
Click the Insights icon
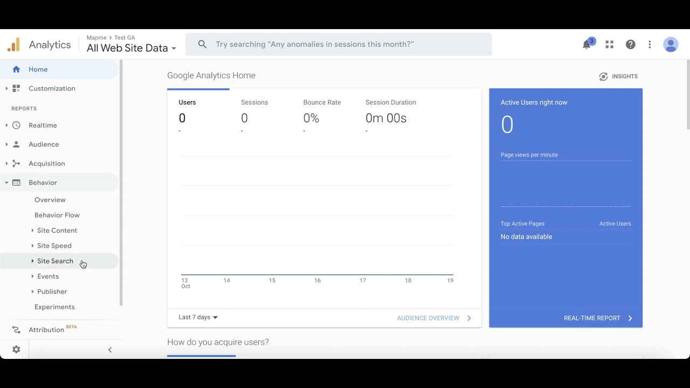(x=603, y=77)
